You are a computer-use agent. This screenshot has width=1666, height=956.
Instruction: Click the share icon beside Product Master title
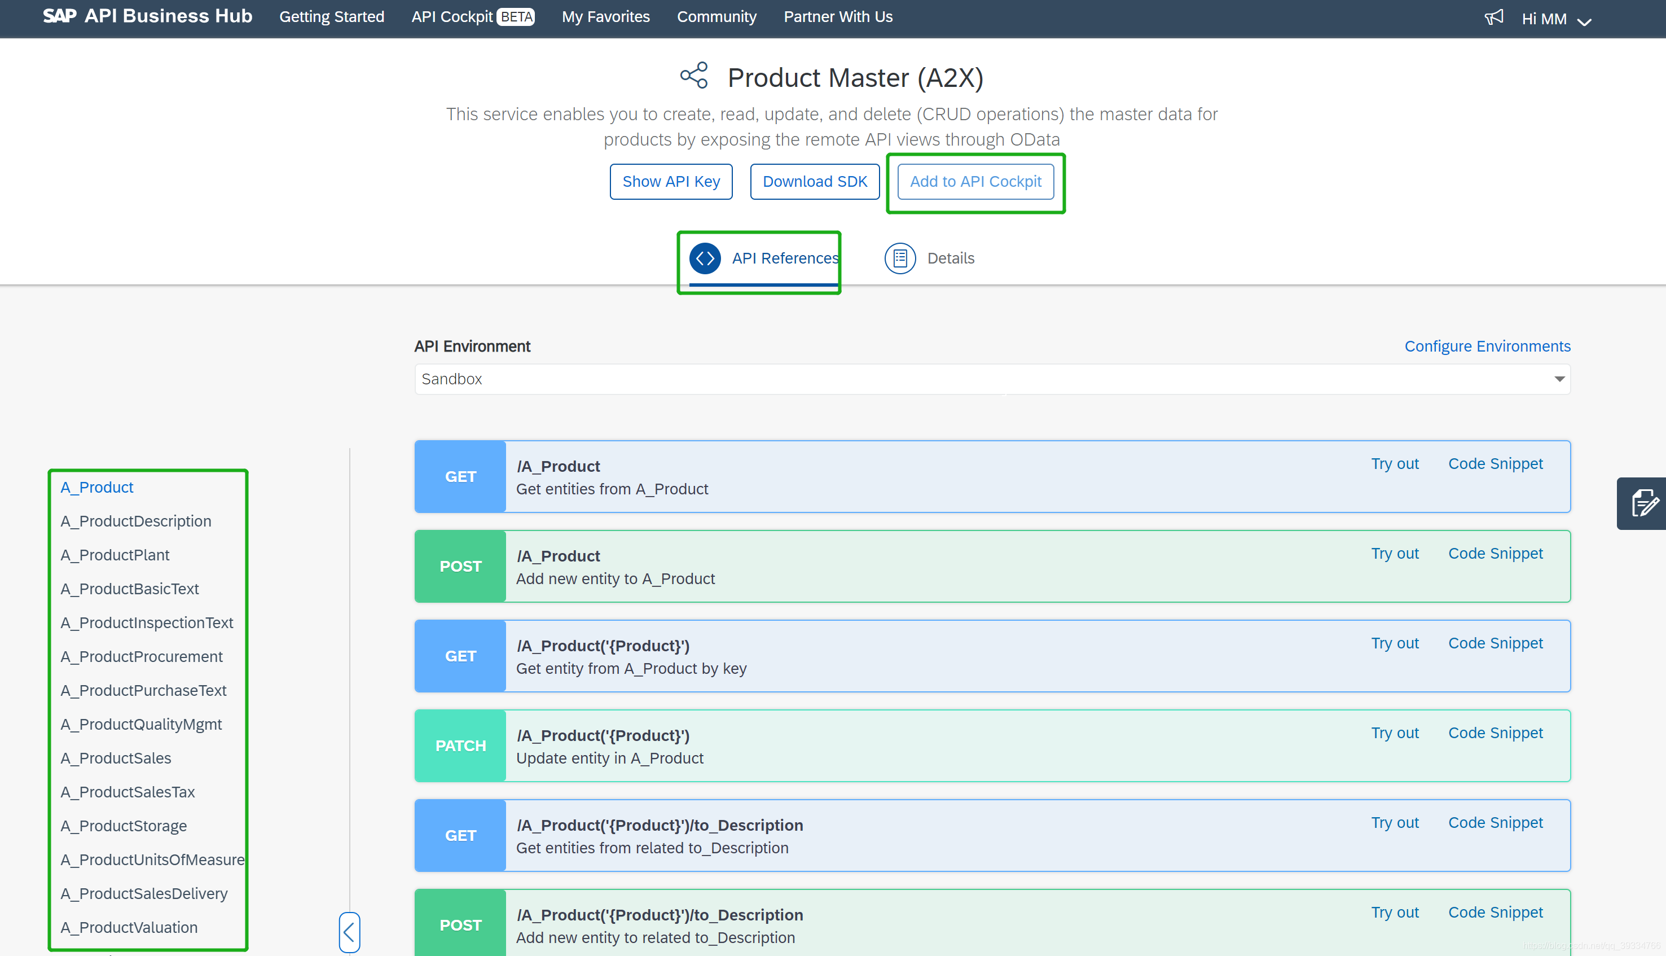coord(694,76)
